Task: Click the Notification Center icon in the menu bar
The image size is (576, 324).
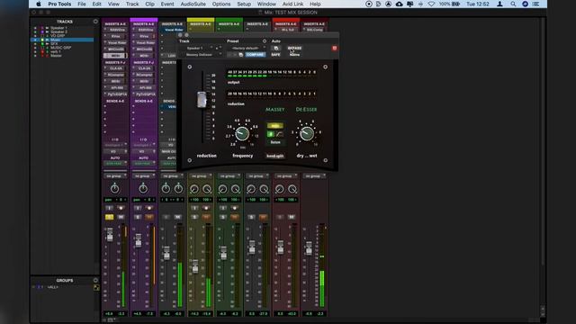Action: point(536,4)
